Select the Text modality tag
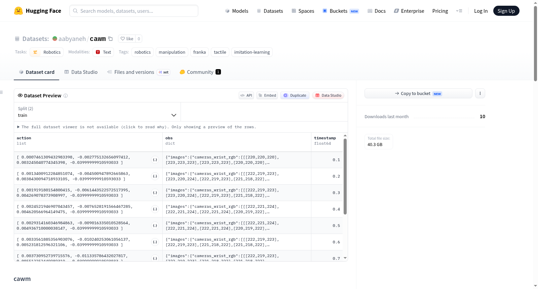 click(103, 52)
